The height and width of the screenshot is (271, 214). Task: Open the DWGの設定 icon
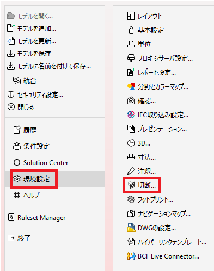click(x=131, y=228)
